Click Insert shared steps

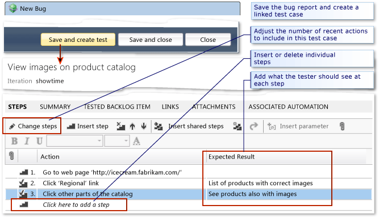189,126
